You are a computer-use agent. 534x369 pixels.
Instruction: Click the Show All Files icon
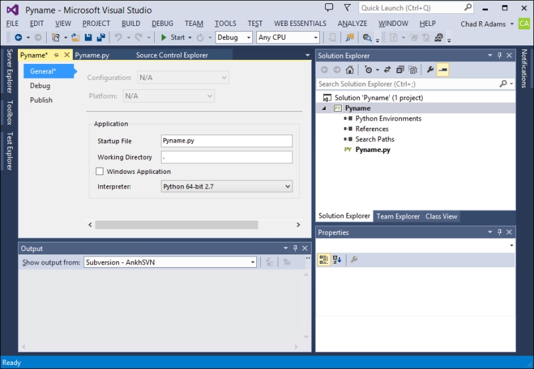tap(413, 70)
